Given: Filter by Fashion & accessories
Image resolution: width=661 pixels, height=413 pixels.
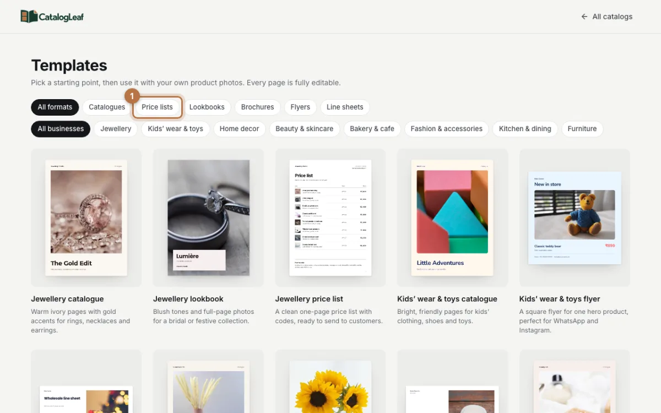Looking at the screenshot, I should tap(447, 129).
